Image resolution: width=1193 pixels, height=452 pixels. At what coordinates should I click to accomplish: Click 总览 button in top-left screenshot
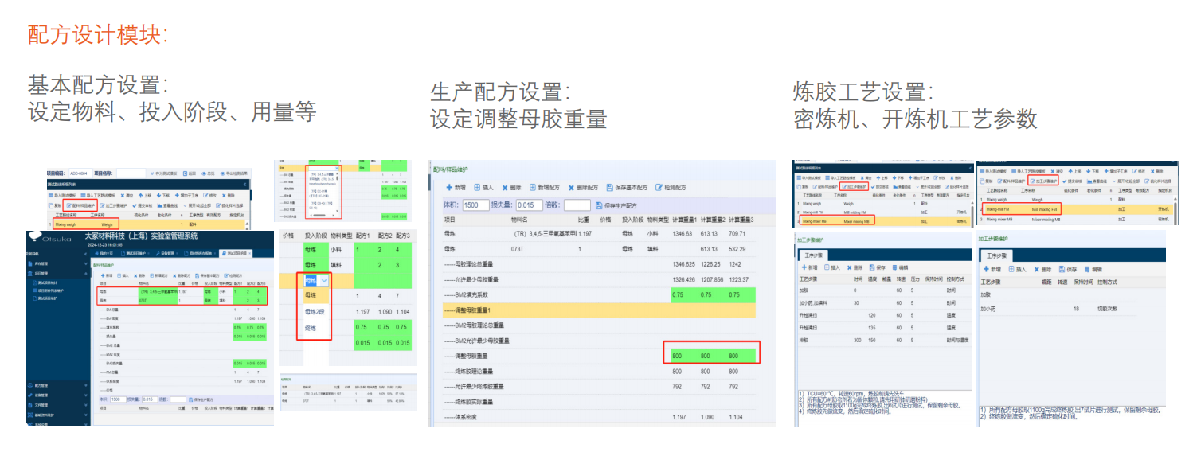click(x=209, y=173)
